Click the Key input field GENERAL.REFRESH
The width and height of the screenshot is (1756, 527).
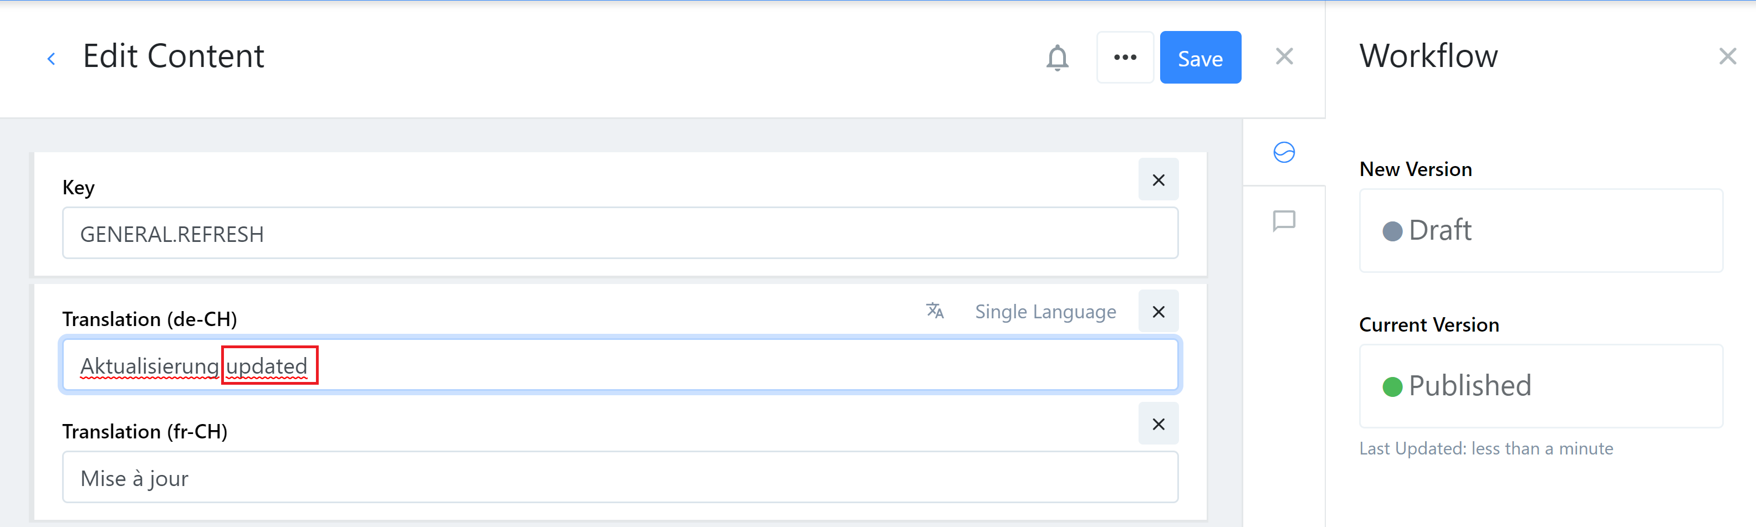[x=619, y=234]
